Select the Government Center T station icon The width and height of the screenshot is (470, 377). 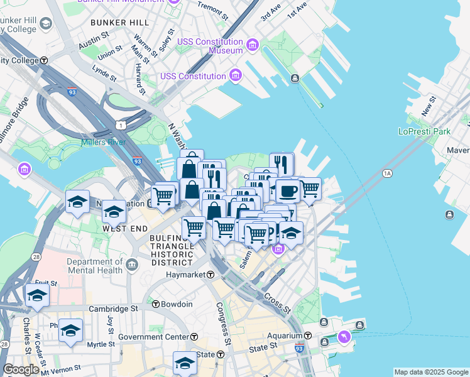pos(194,337)
